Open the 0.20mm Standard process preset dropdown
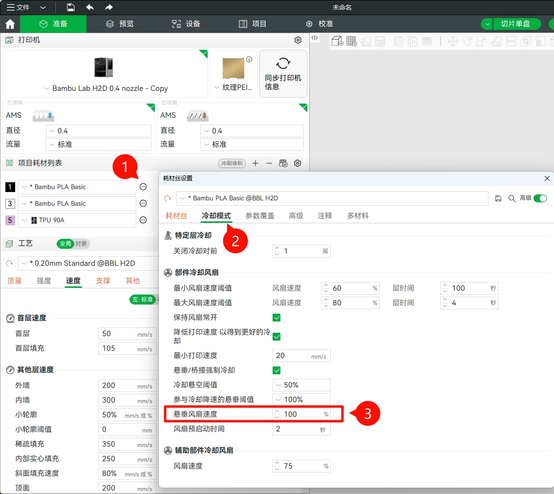This screenshot has width=554, height=494. tap(88, 263)
